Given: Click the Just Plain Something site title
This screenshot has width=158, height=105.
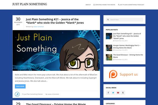Looking at the screenshot, I should pos(29,4).
